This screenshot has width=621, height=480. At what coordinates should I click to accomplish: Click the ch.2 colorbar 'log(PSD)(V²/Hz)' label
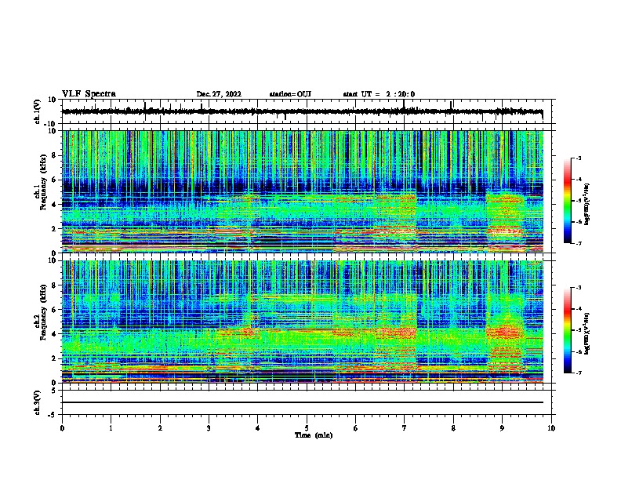point(587,333)
